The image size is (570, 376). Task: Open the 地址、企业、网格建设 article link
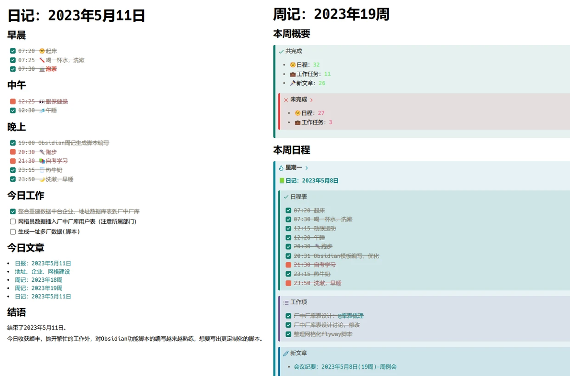coord(43,272)
